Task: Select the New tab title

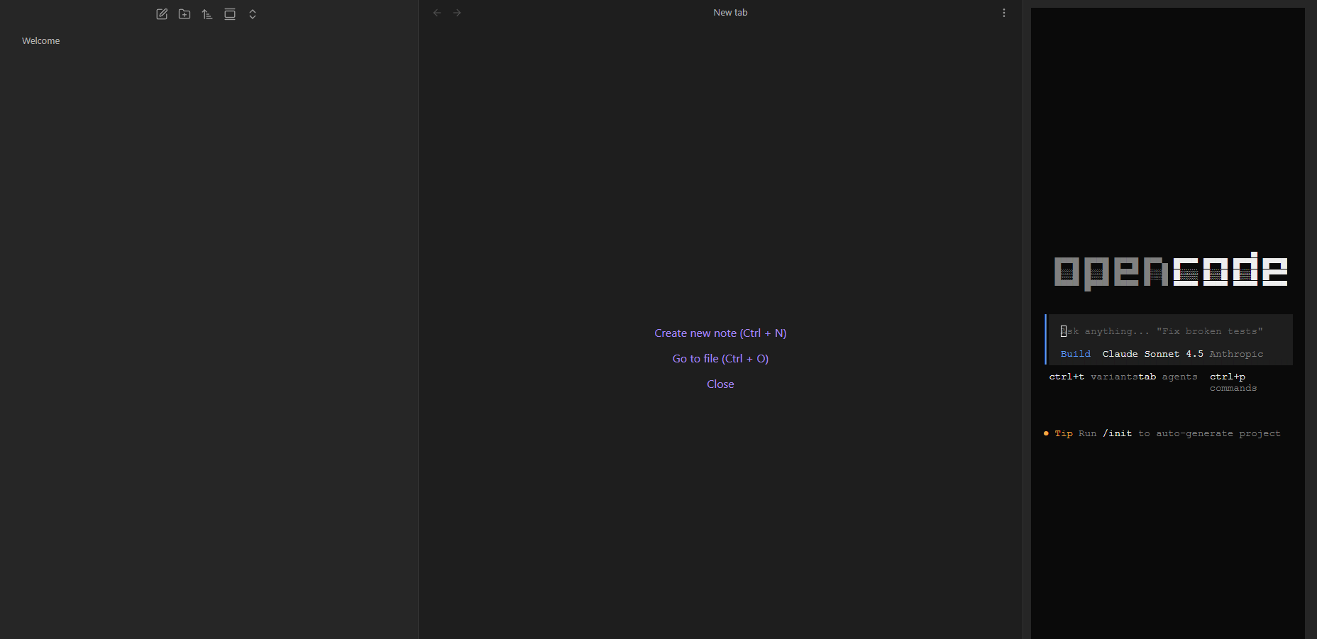Action: click(x=730, y=13)
